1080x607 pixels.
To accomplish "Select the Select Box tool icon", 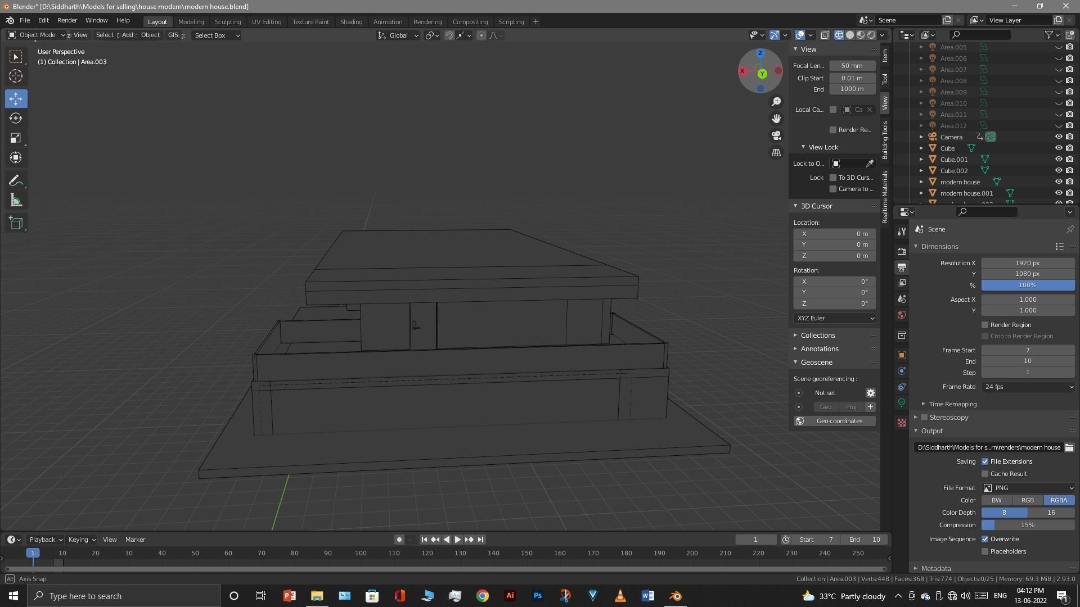I will click(x=16, y=56).
